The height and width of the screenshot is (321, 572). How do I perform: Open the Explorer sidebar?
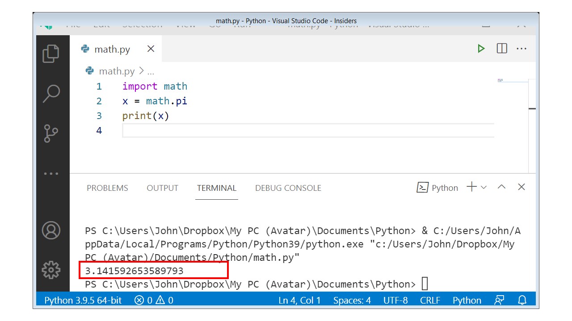pos(51,53)
